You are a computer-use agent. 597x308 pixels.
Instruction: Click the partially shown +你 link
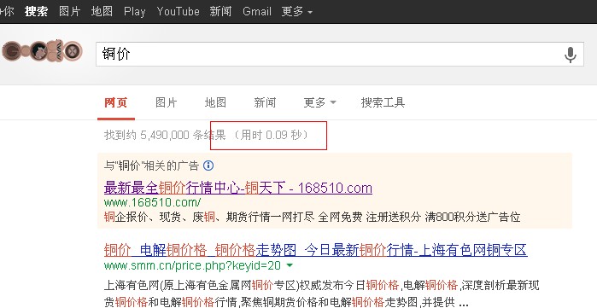(x=7, y=11)
